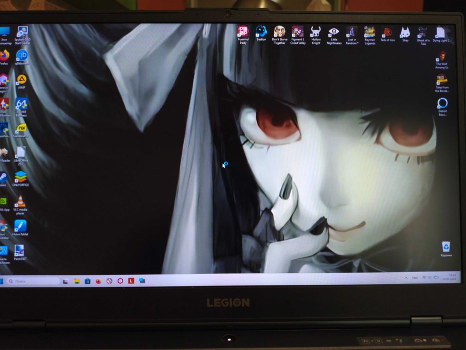Click the taskbar search box (Поиск)
The height and width of the screenshot is (350, 466).
tap(33, 281)
